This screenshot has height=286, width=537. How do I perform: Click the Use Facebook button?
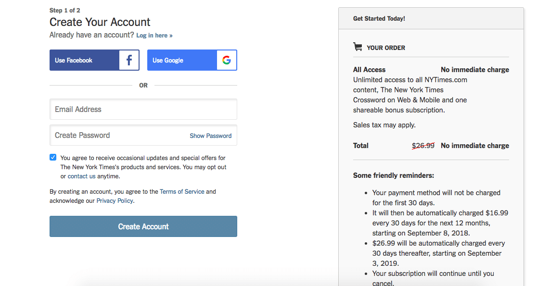(x=94, y=60)
